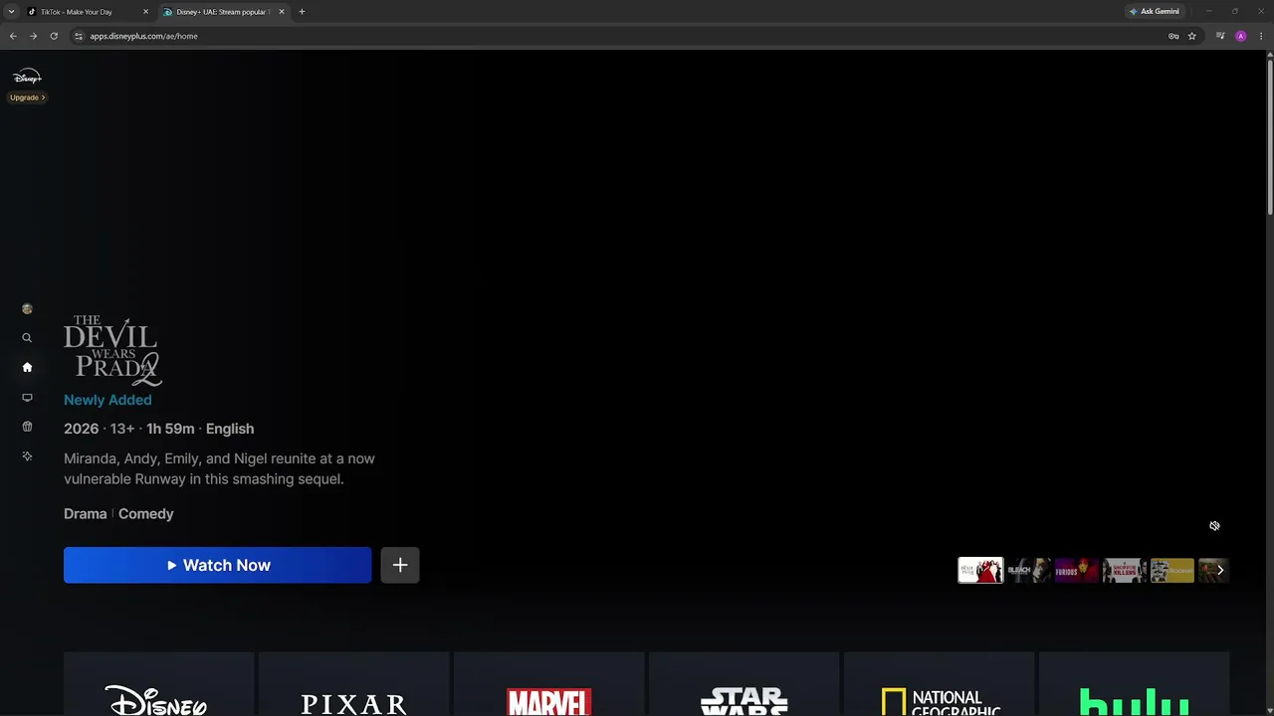Click the Watch Now button
Screen dimensions: 1274x716
(x=217, y=565)
